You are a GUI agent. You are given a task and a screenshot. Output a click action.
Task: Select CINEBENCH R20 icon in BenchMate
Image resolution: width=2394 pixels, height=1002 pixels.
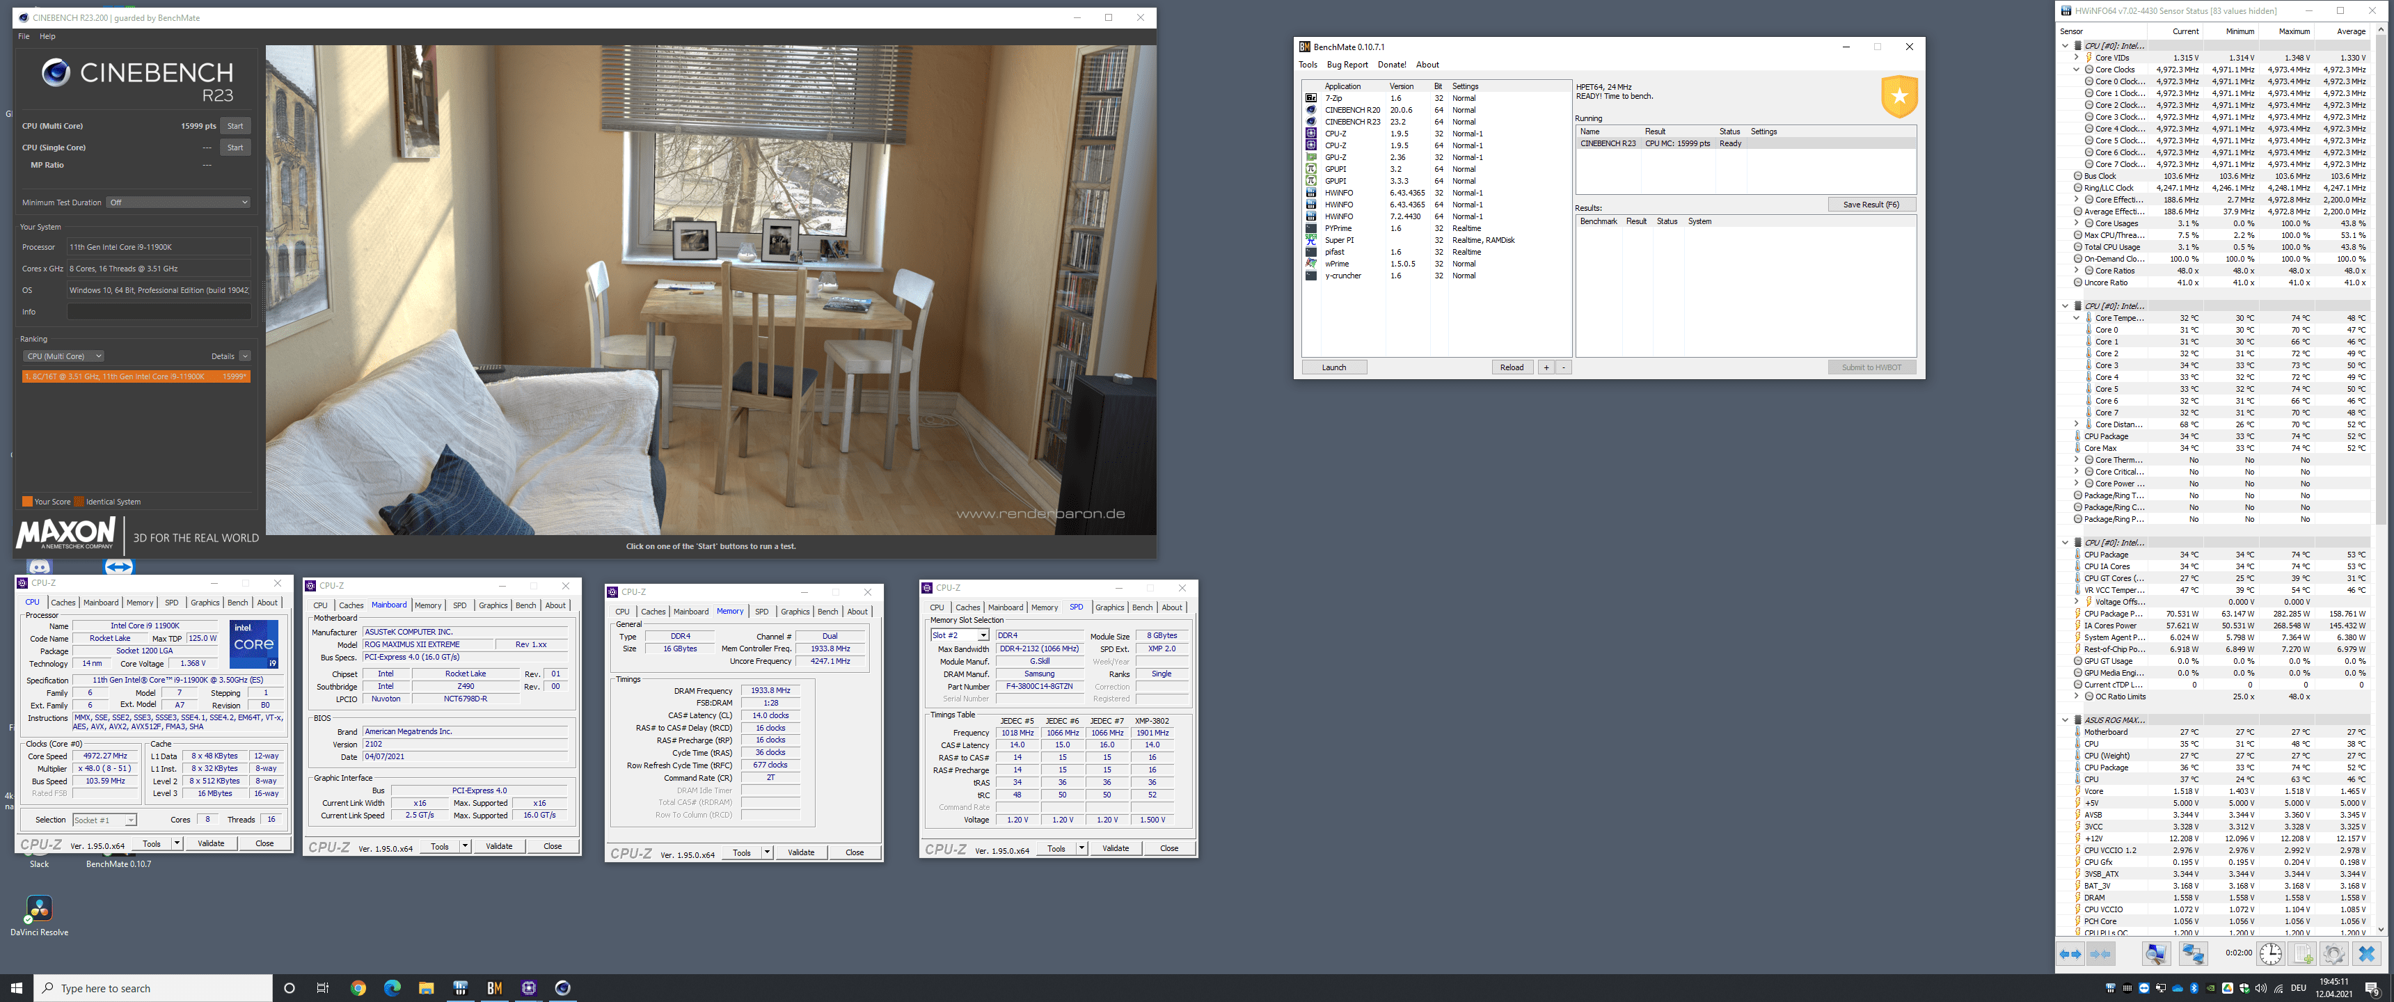pos(1310,110)
